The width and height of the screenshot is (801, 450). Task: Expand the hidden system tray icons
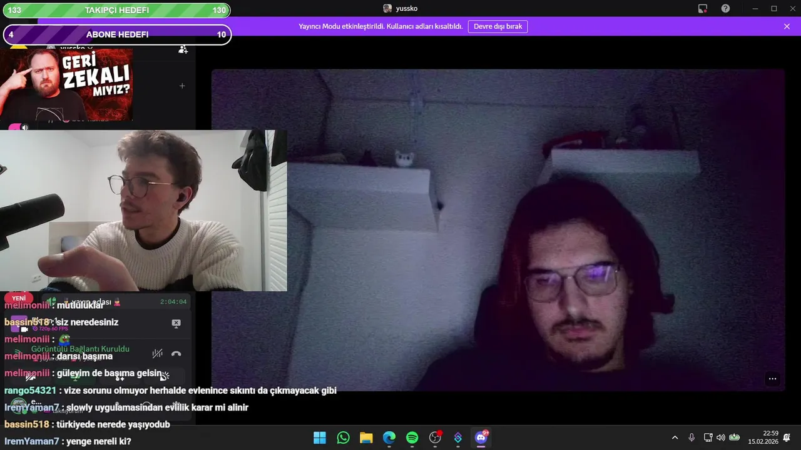coord(675,437)
